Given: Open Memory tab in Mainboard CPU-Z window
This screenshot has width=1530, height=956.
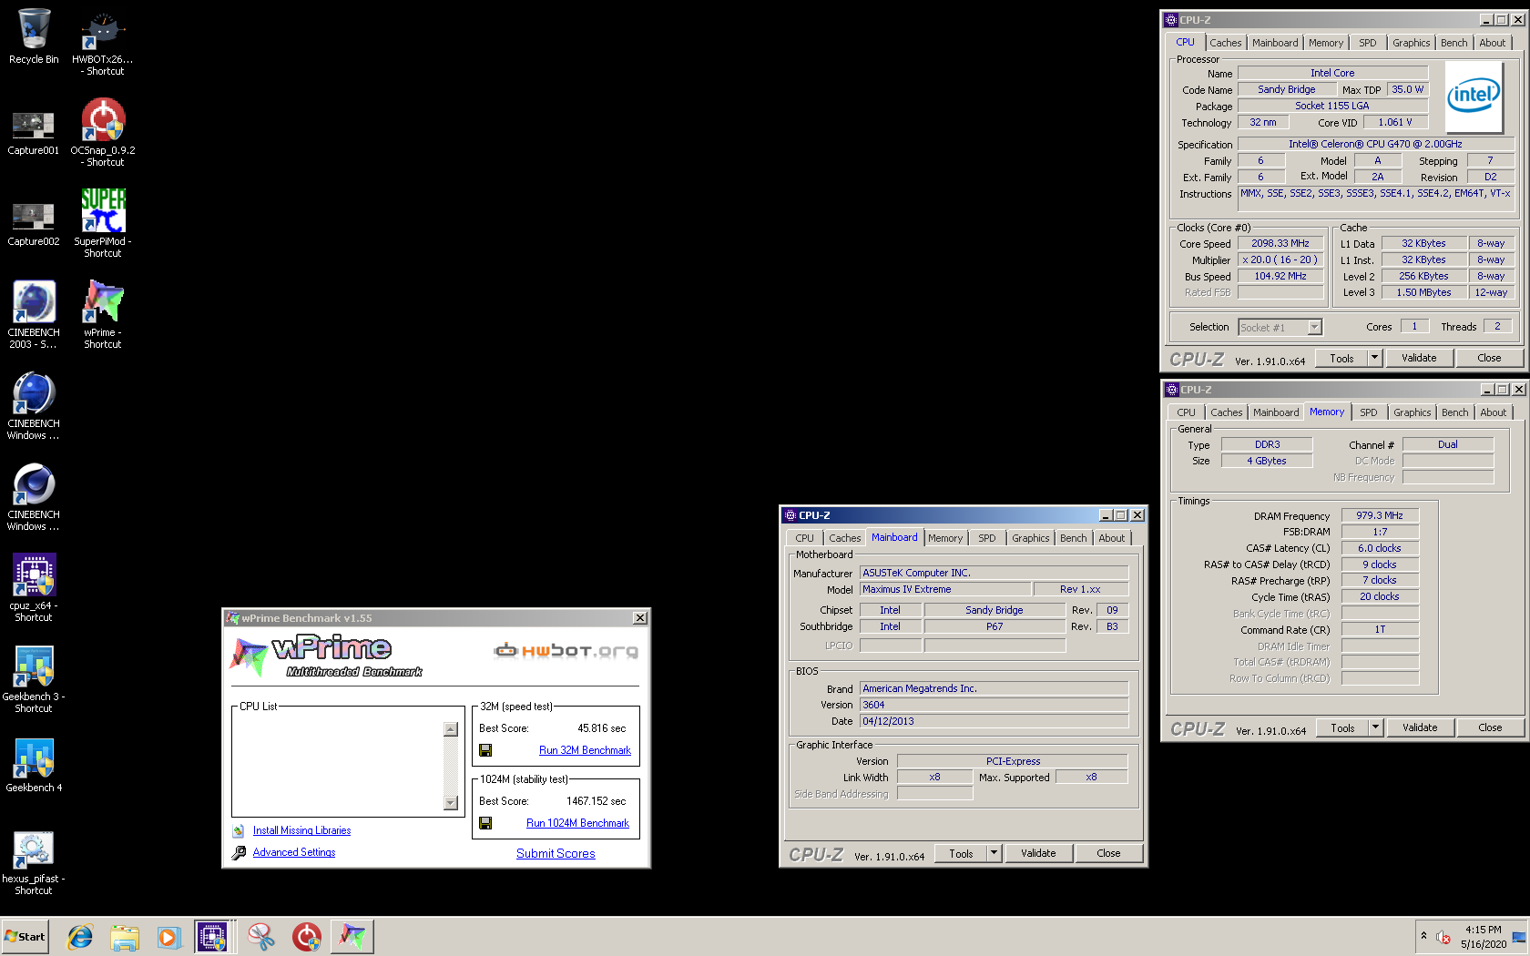Looking at the screenshot, I should point(945,538).
